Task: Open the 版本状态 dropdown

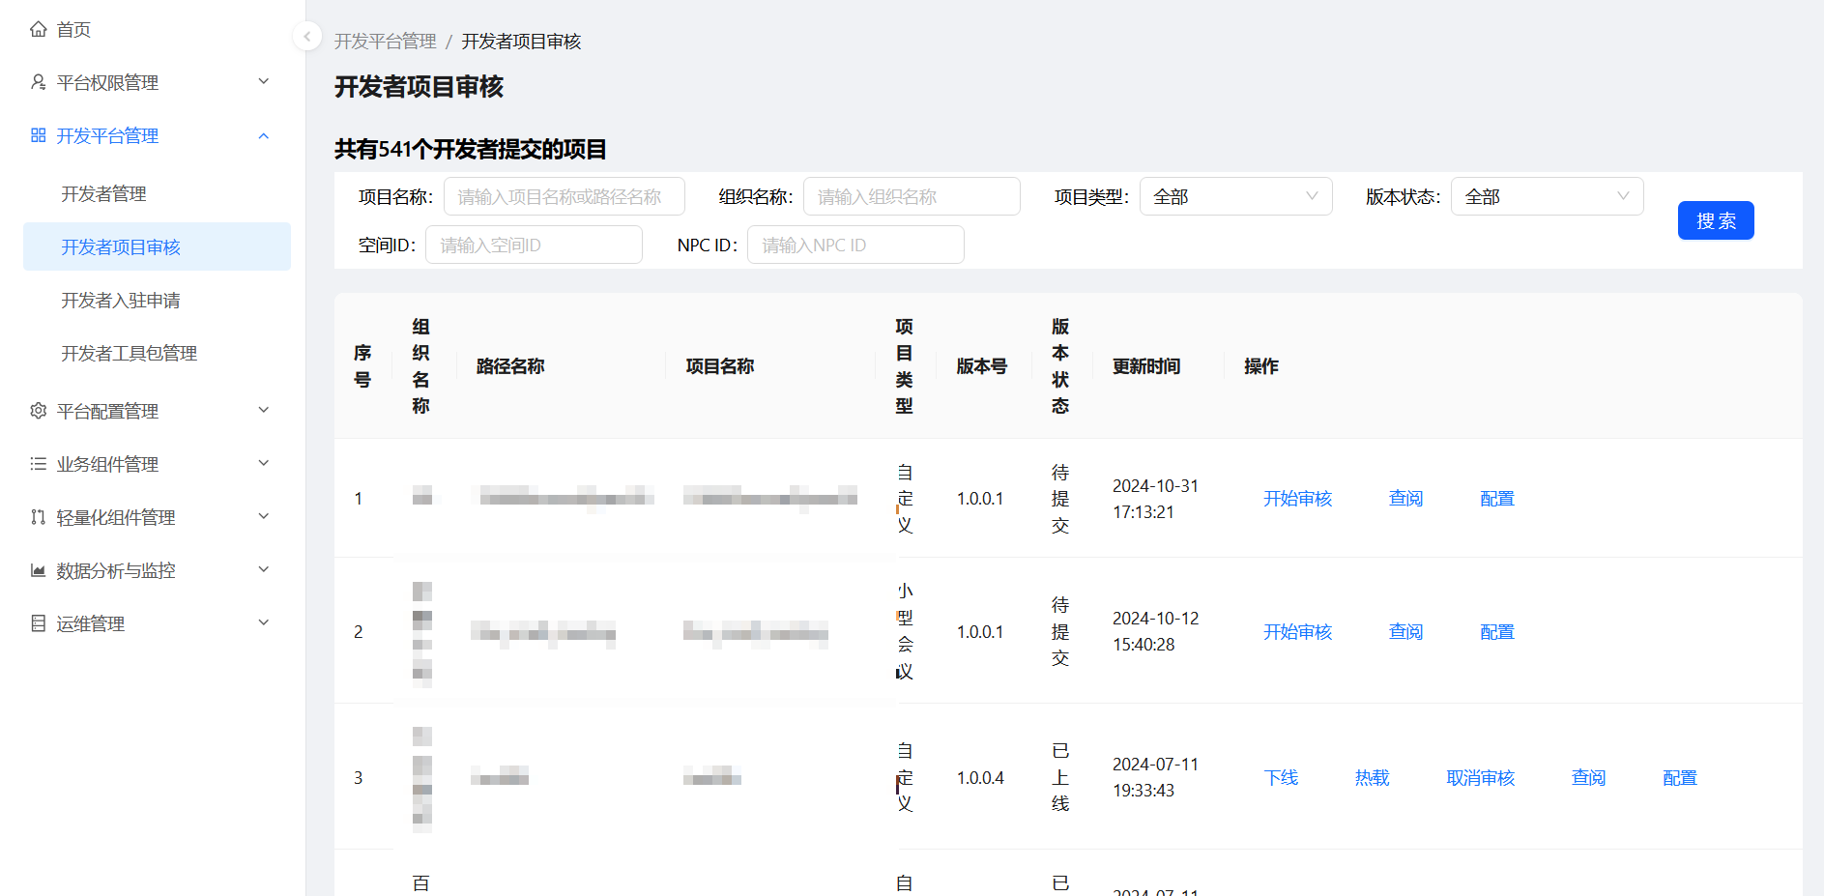Action: (1547, 196)
